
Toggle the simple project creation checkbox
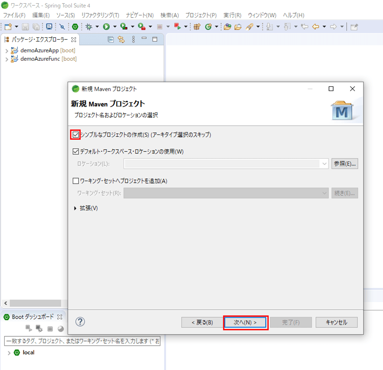[x=76, y=135]
